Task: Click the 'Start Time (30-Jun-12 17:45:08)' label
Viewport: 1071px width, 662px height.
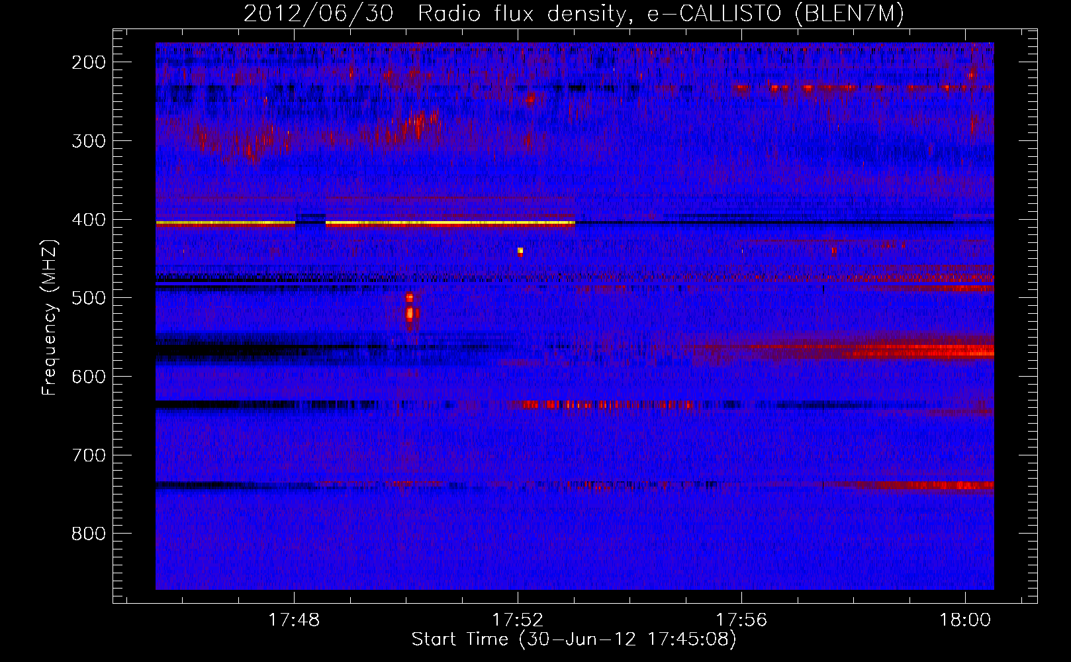Action: coord(573,639)
